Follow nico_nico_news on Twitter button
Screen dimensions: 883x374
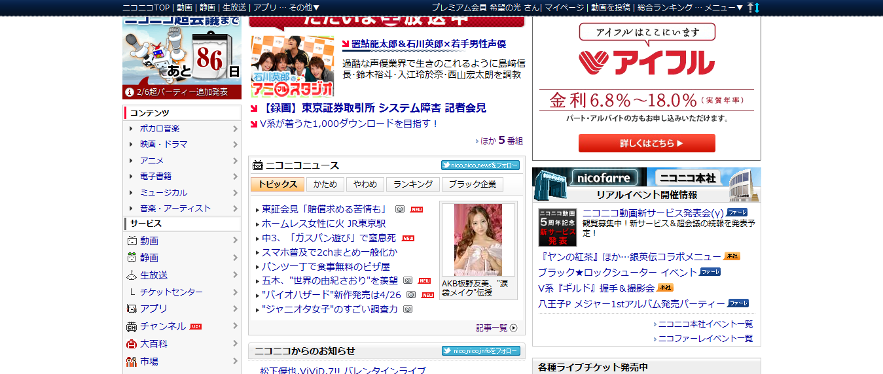coord(480,165)
